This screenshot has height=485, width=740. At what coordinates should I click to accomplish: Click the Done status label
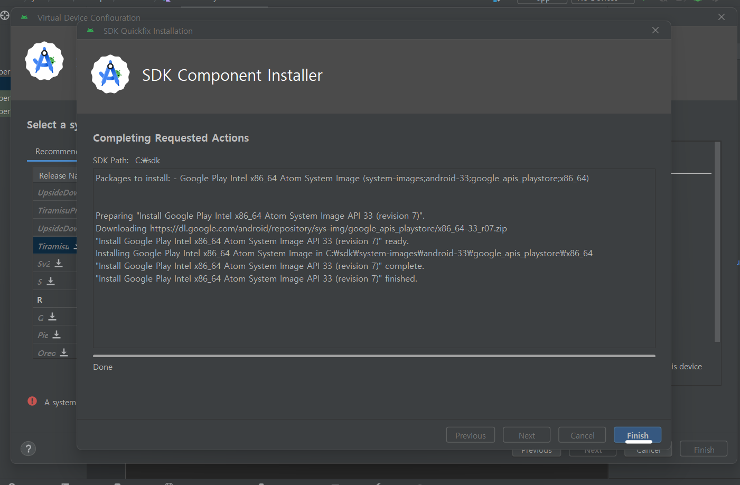click(102, 367)
